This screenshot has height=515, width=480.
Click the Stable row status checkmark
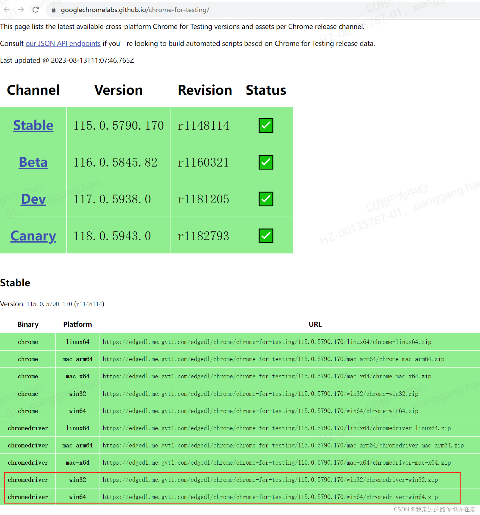coord(266,125)
